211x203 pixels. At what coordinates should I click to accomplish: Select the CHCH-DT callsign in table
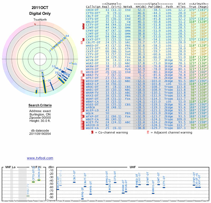tap(92, 10)
